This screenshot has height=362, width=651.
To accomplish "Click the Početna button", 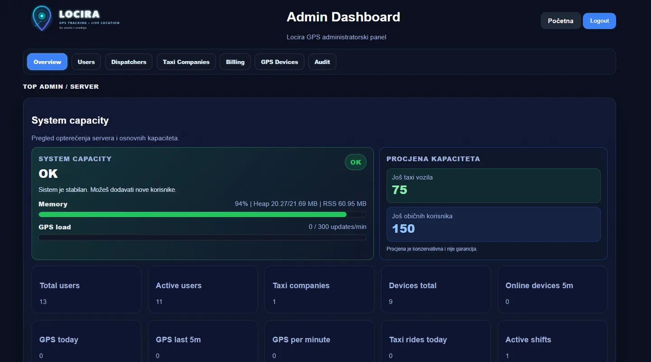I will (561, 21).
